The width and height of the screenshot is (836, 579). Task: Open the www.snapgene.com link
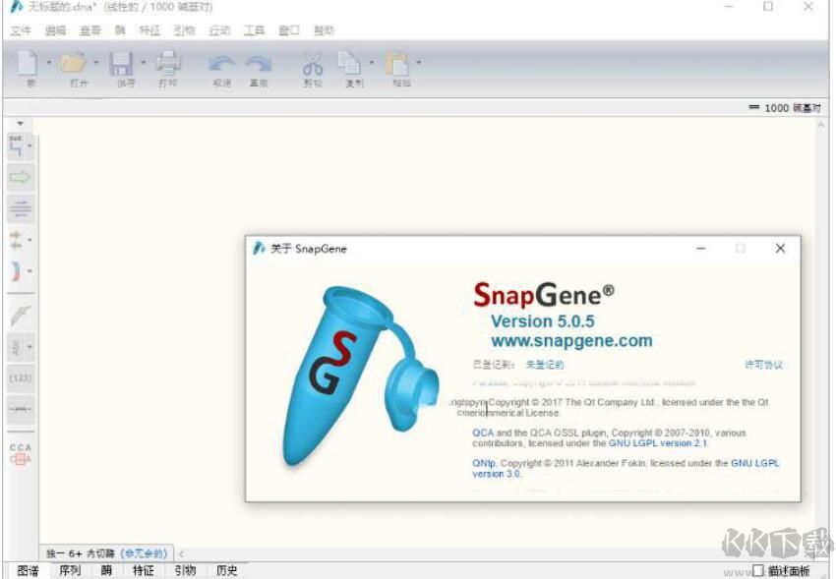tap(571, 341)
